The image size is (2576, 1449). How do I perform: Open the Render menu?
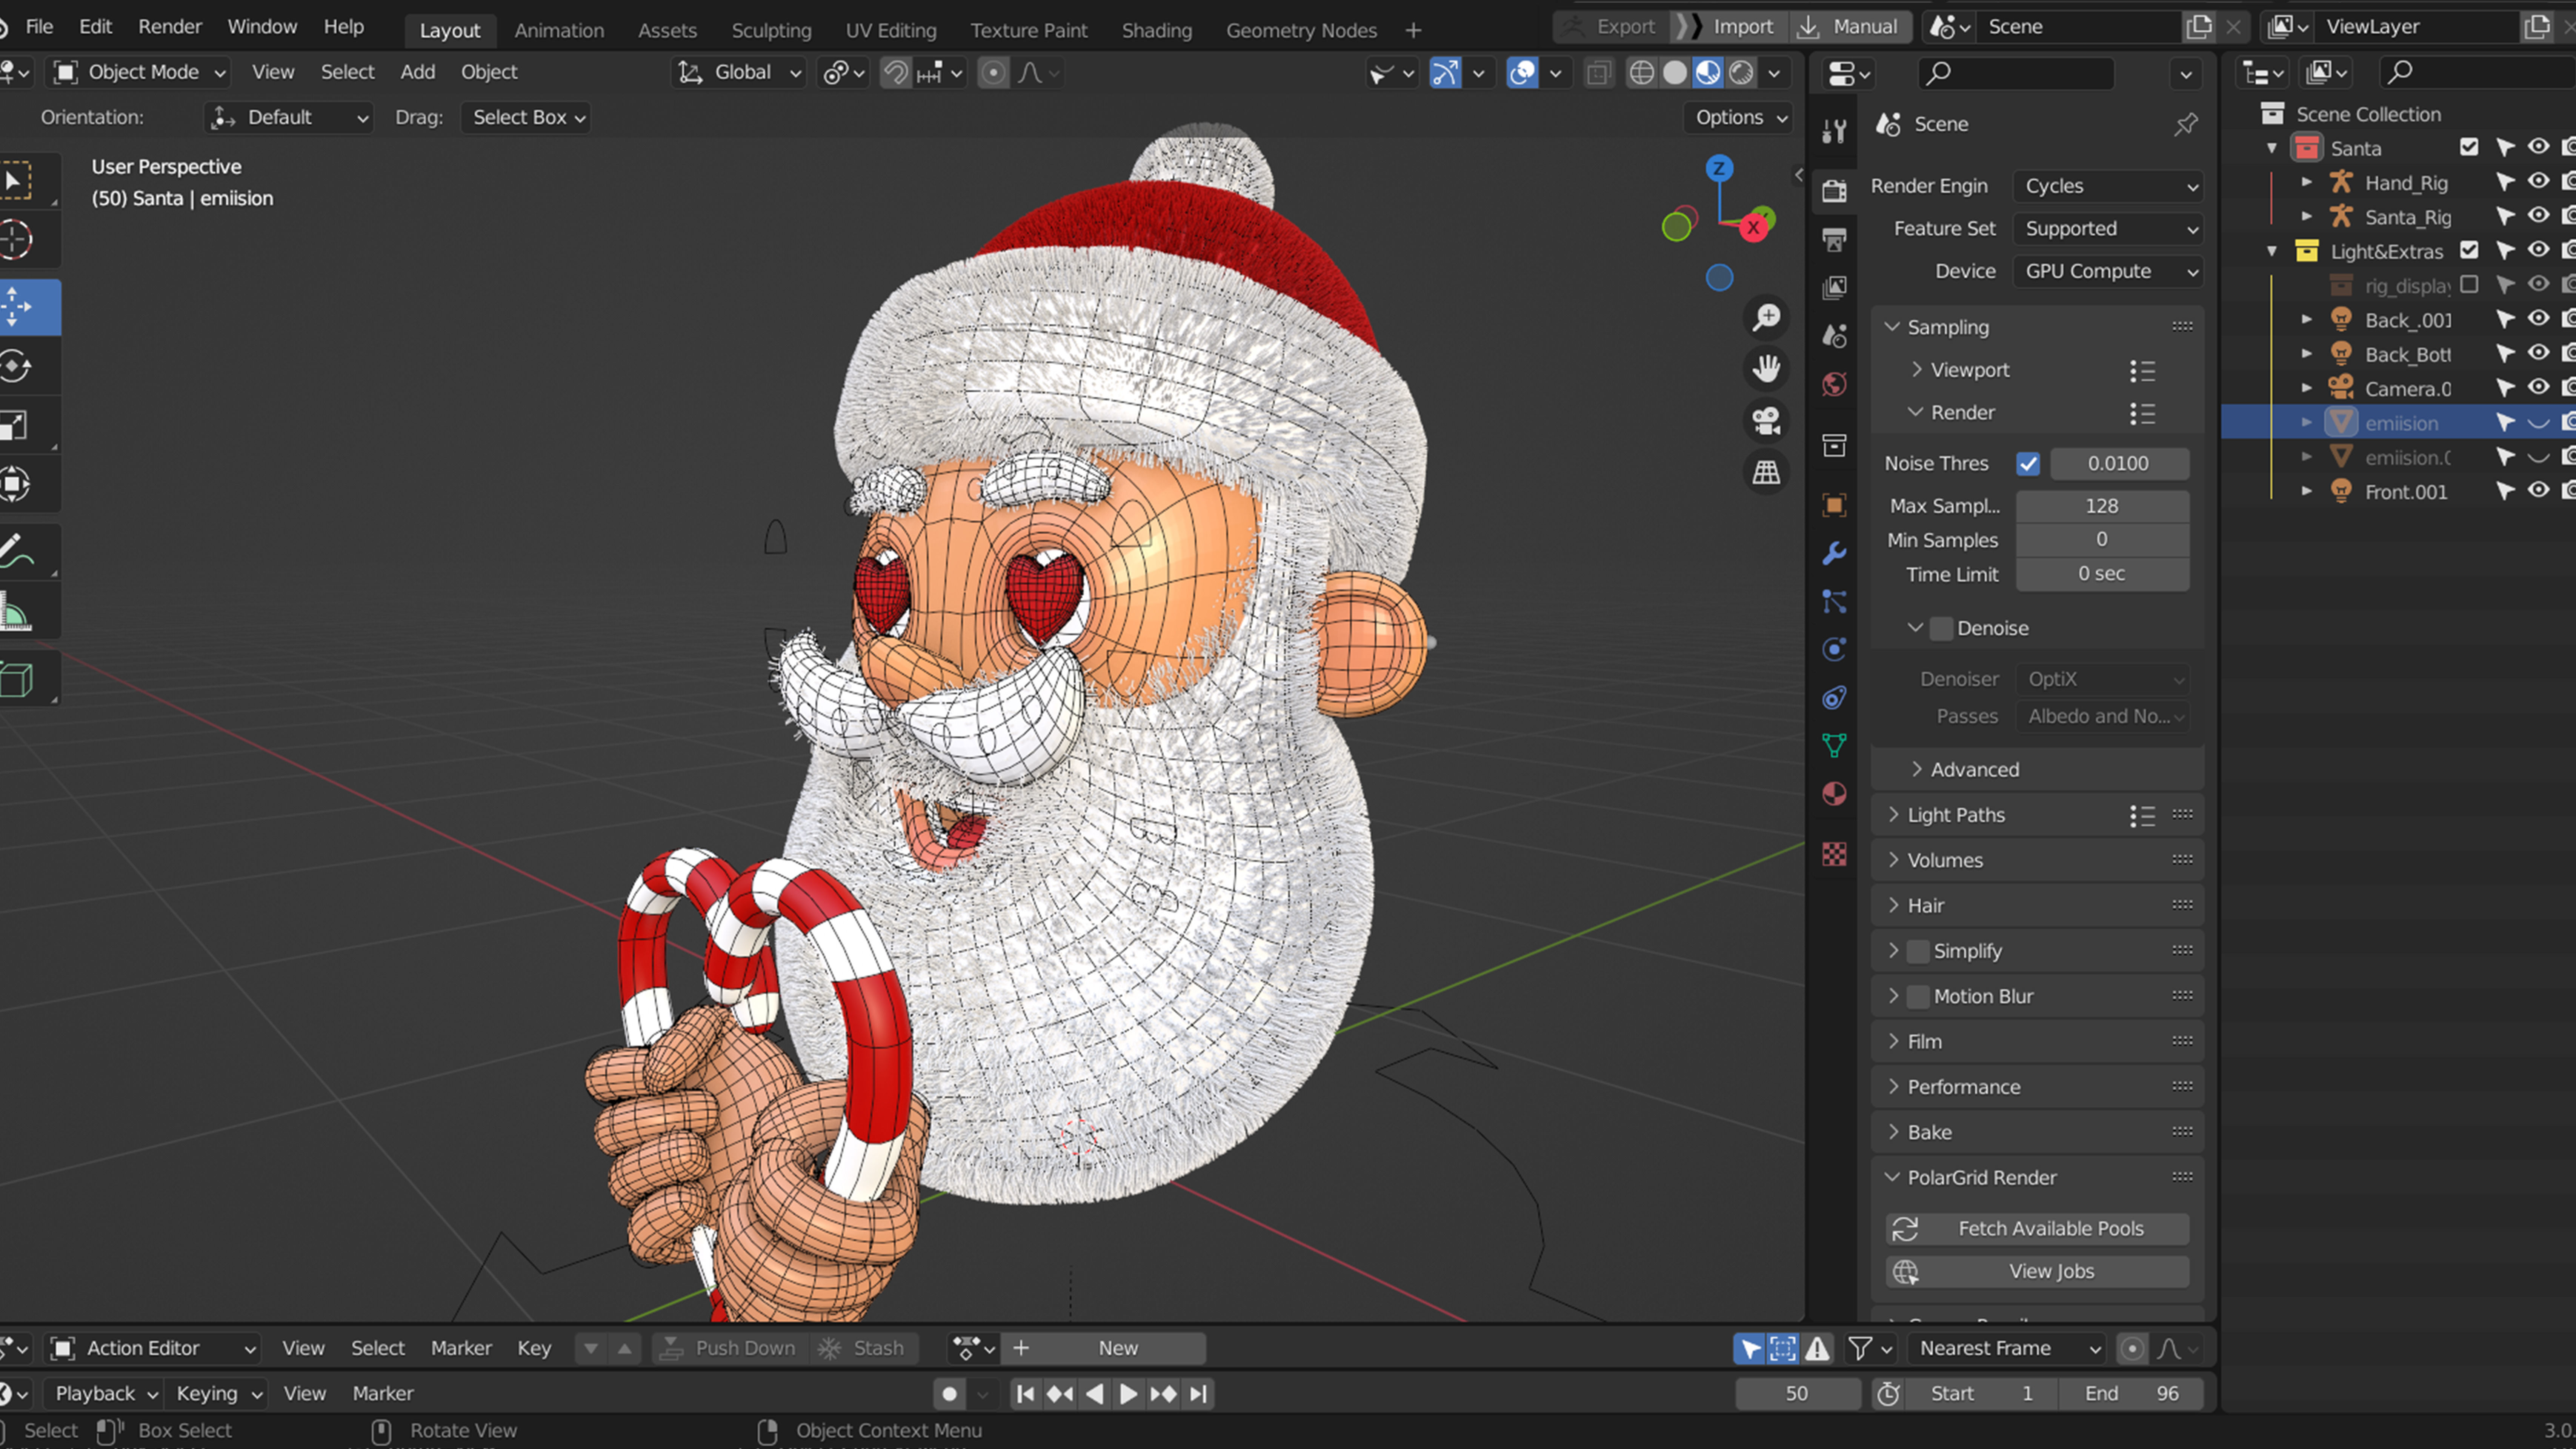pyautogui.click(x=170, y=27)
